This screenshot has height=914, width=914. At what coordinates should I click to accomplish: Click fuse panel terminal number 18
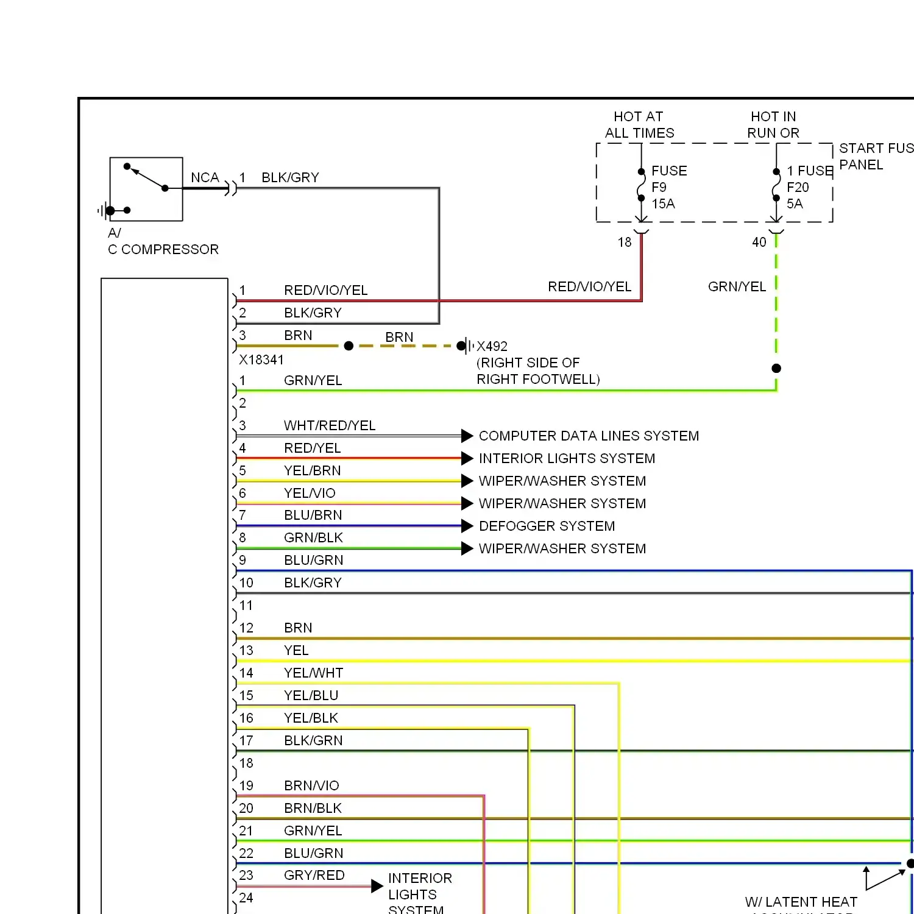click(625, 242)
